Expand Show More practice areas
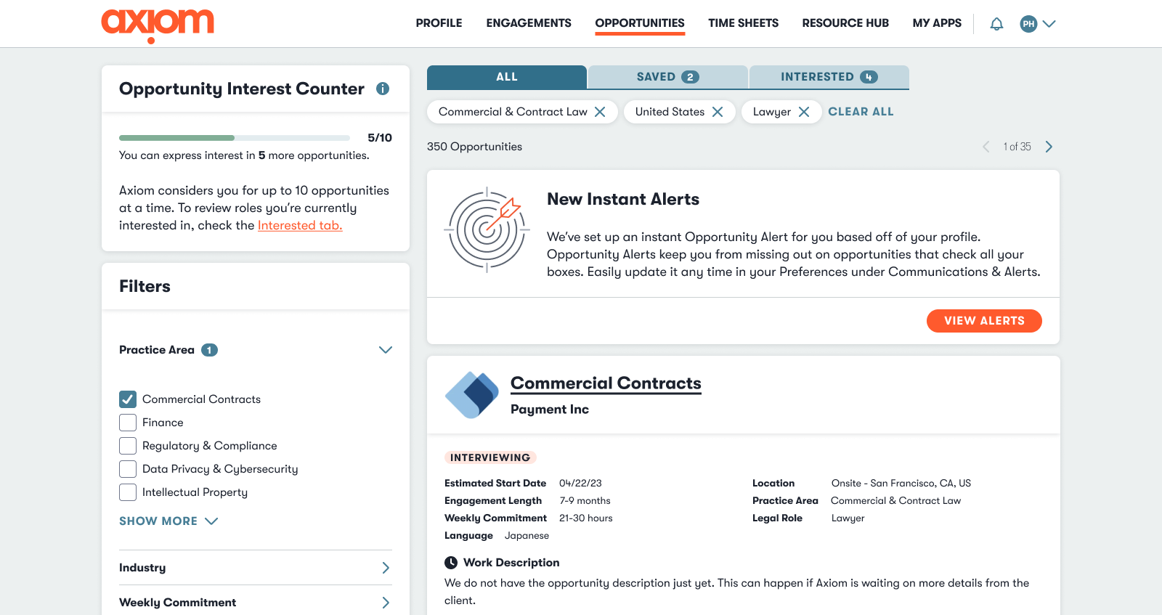This screenshot has height=615, width=1162. click(x=168, y=521)
